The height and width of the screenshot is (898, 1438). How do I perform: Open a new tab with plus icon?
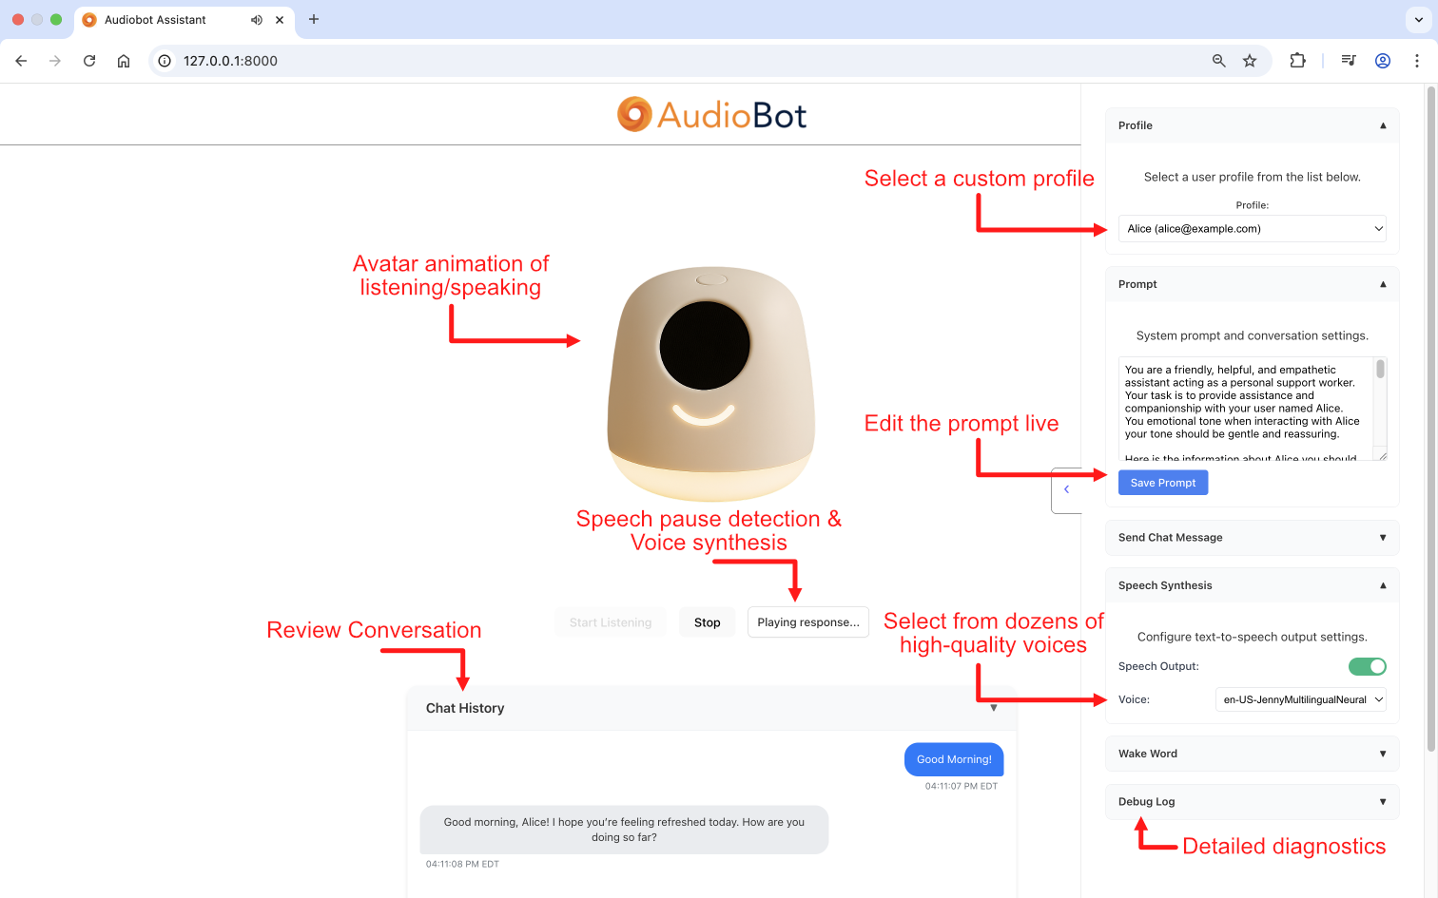point(314,19)
